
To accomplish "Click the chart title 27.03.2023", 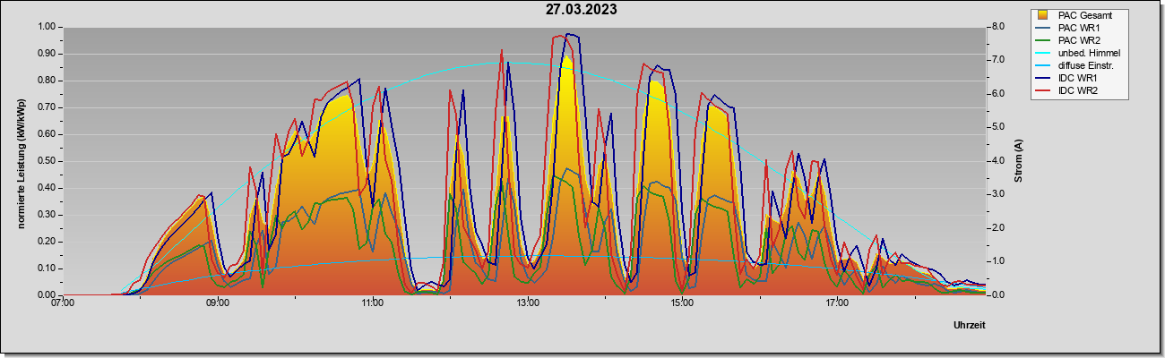I will pos(582,10).
